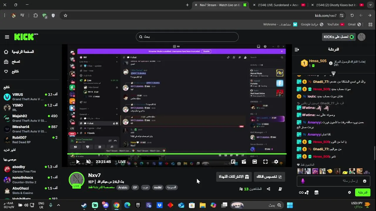Open abodby recommended channel
Image resolution: width=376 pixels, height=211 pixels.
[31, 169]
